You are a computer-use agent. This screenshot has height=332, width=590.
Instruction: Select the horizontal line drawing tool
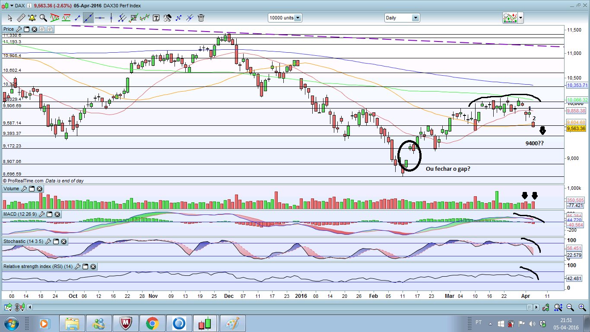[100, 18]
